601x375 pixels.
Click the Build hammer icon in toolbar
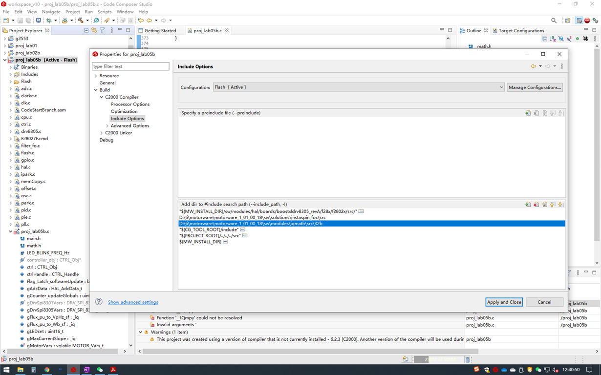tap(81, 21)
